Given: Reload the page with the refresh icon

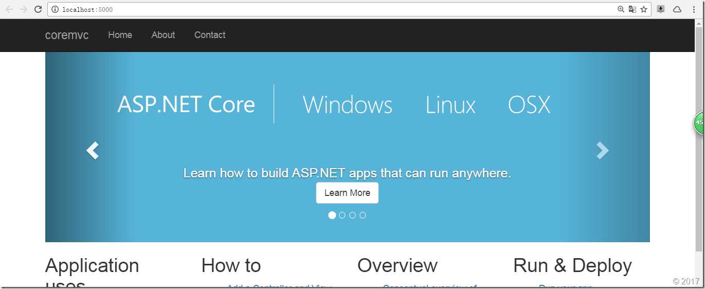Looking at the screenshot, I should pos(38,9).
